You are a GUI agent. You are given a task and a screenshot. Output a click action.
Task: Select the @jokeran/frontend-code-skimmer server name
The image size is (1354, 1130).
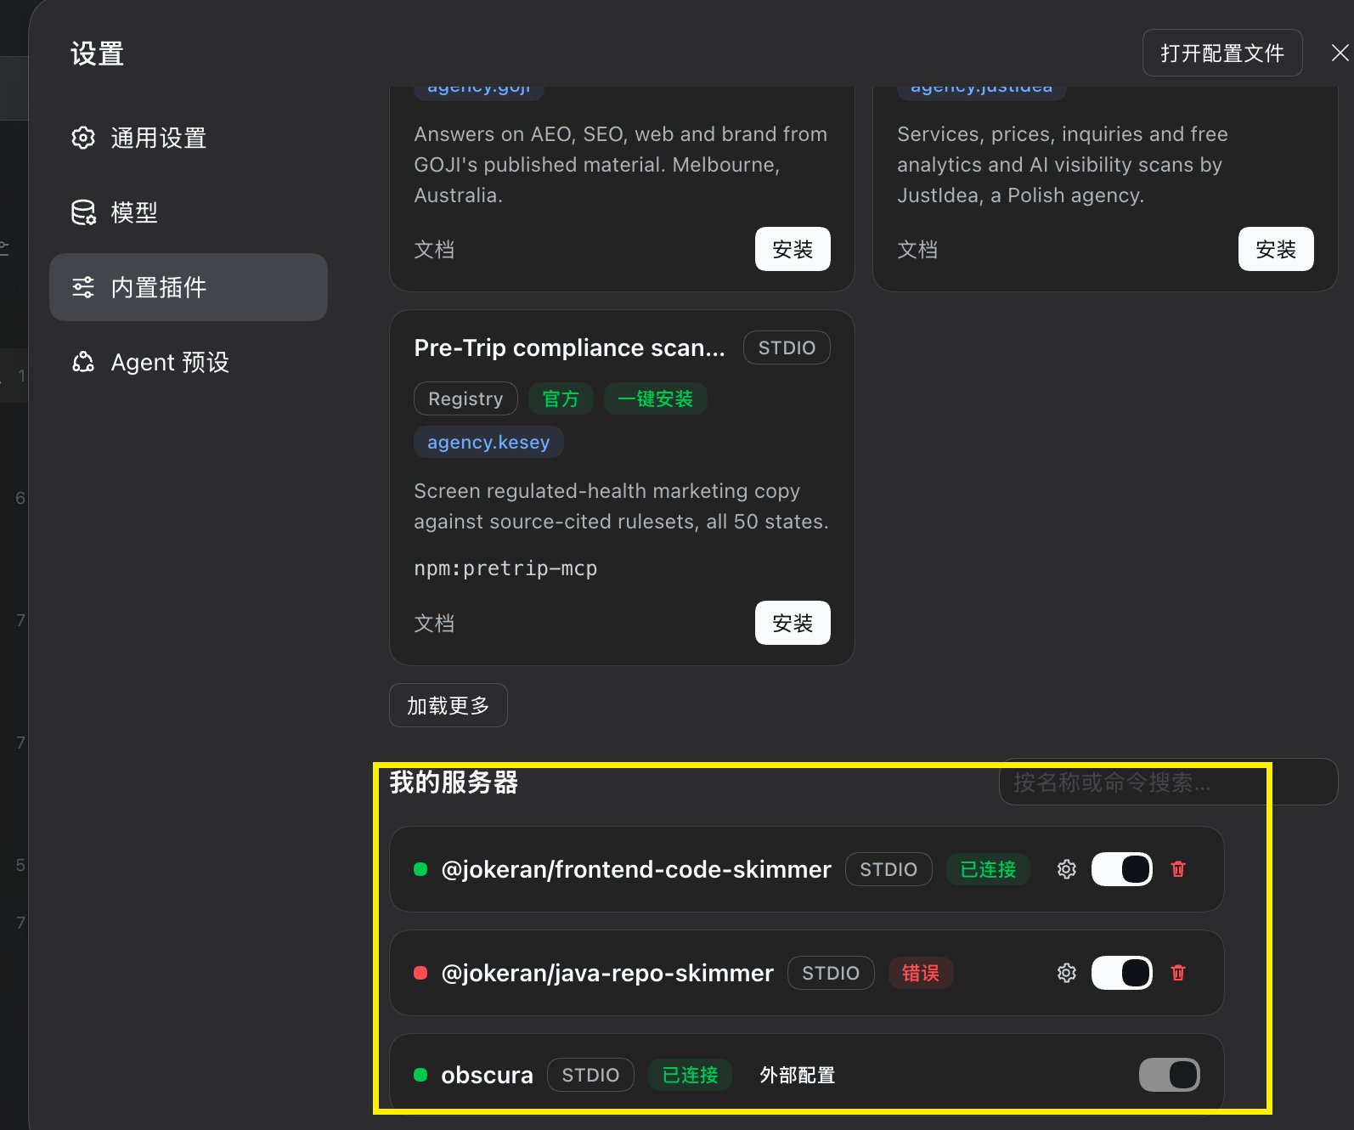pos(636,869)
